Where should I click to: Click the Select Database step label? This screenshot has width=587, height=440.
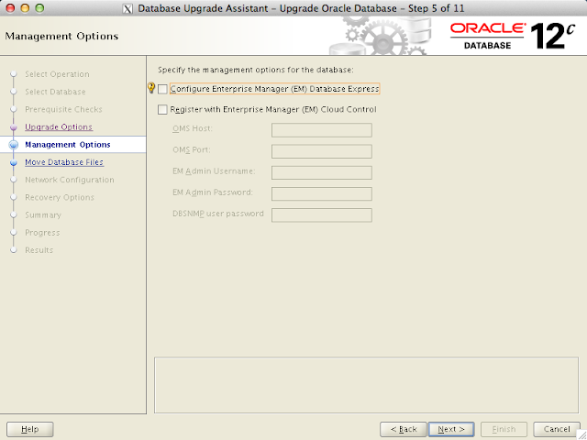55,92
